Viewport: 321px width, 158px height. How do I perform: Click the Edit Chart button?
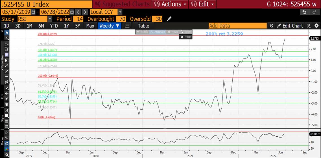[x=290, y=26]
